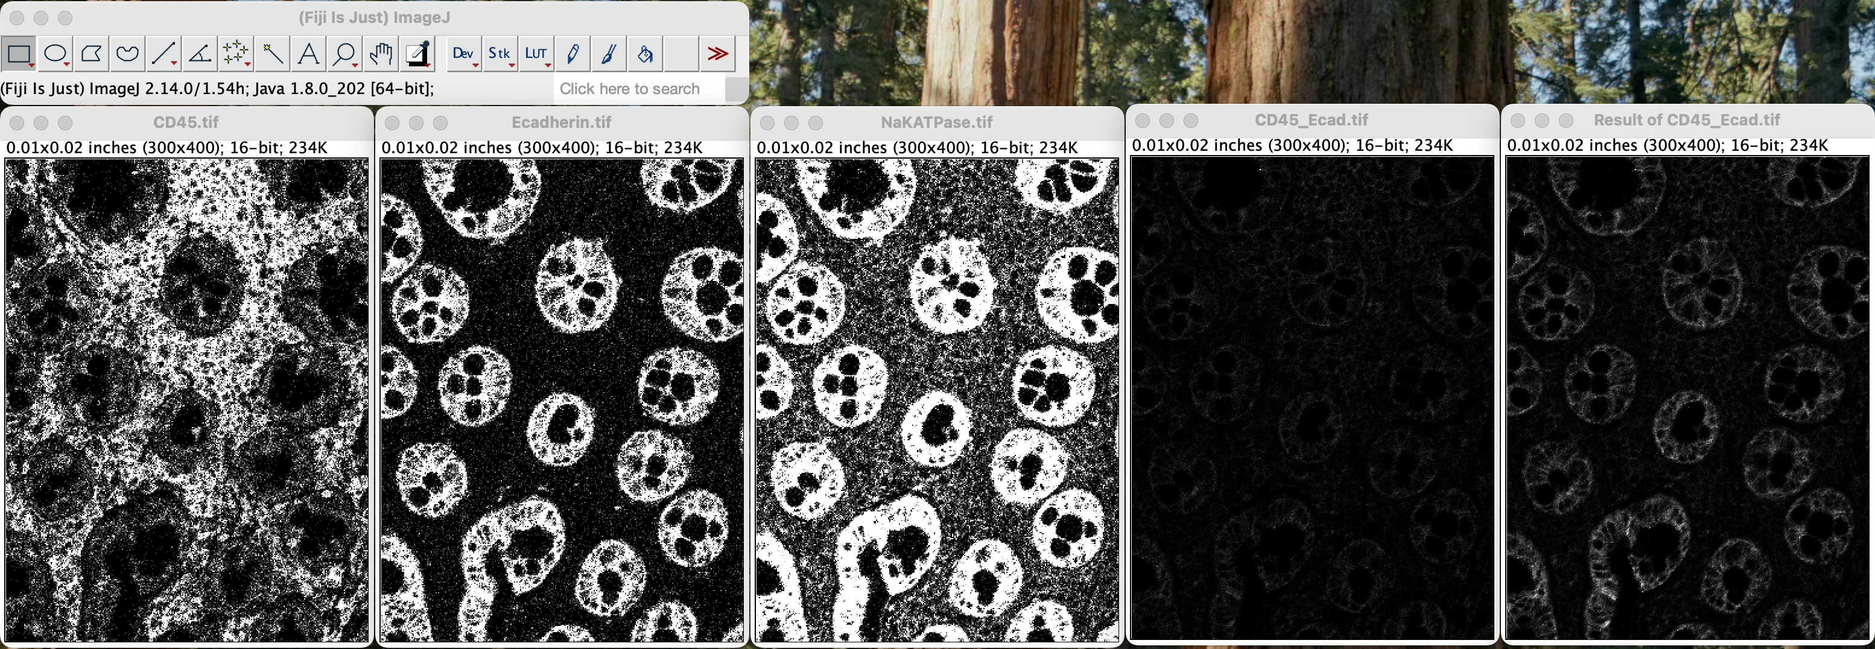Activate the Magnifying glass zoom tool

click(x=344, y=54)
